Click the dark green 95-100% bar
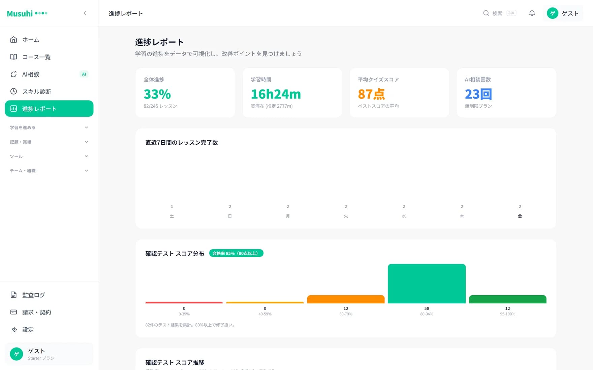Viewport: 593px width, 370px height. pyautogui.click(x=508, y=299)
